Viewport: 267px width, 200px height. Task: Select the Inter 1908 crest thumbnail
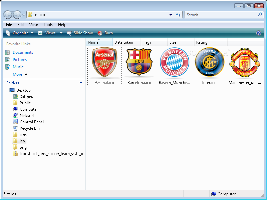[210, 62]
